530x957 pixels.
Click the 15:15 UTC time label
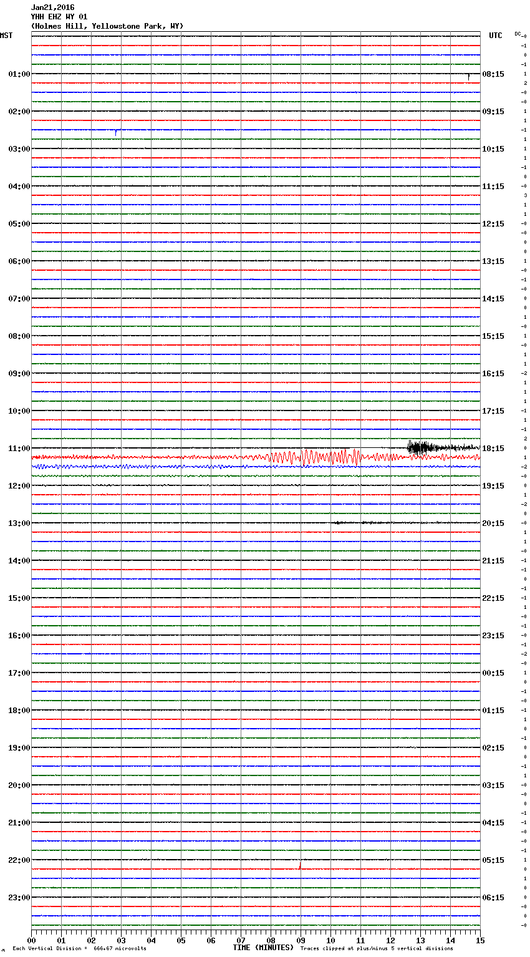click(493, 336)
